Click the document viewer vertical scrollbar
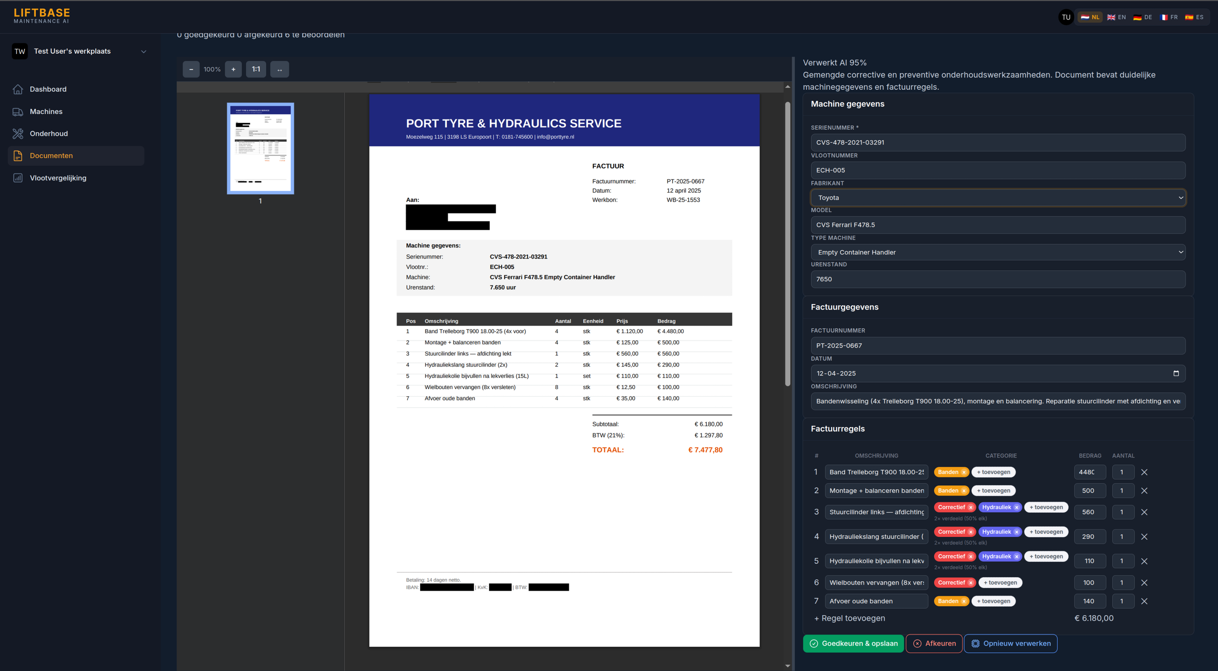 tap(787, 244)
